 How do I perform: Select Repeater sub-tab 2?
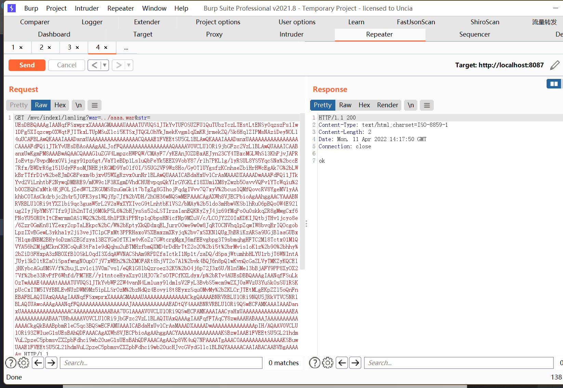point(41,47)
